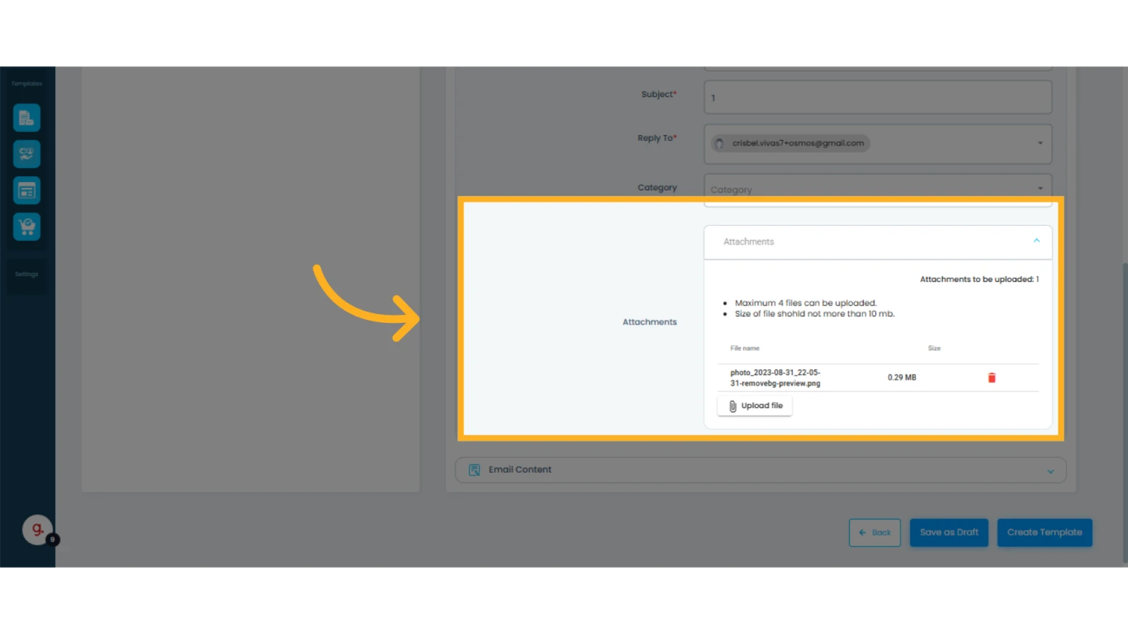Collapse the Attachments panel chevron
Viewport: 1128px width, 634px height.
tap(1036, 241)
